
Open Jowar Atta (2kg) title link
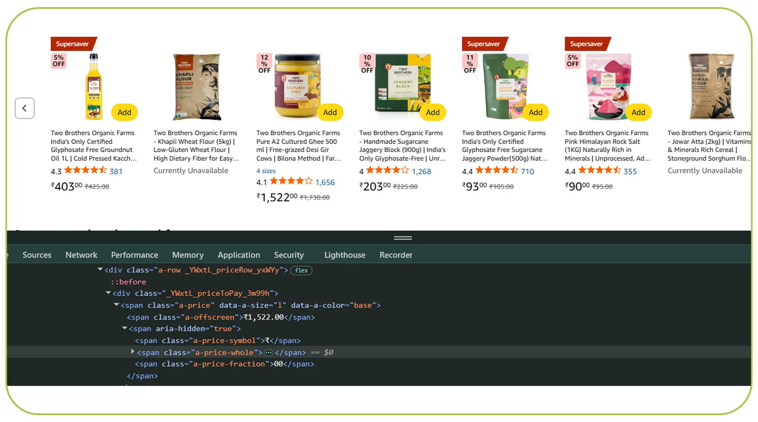point(709,146)
